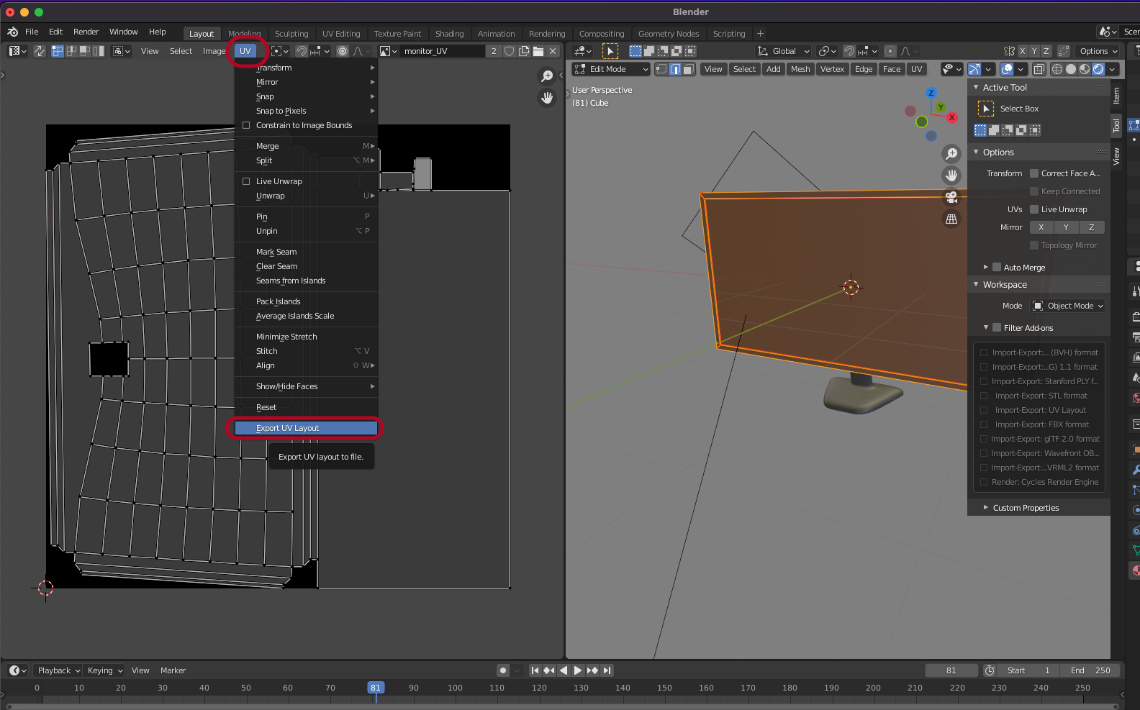Click the fake user shield icon
The width and height of the screenshot is (1140, 710).
510,51
